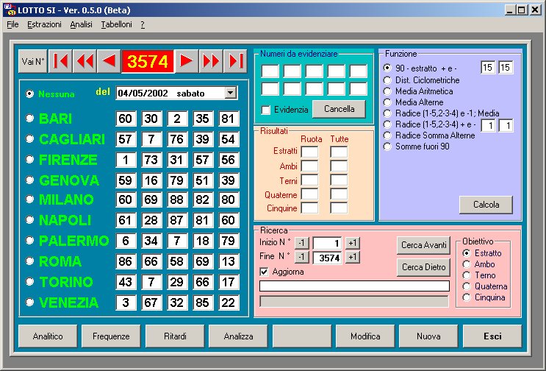Click the fast rewind double-arrow button
This screenshot has height=371, width=546.
click(85, 62)
